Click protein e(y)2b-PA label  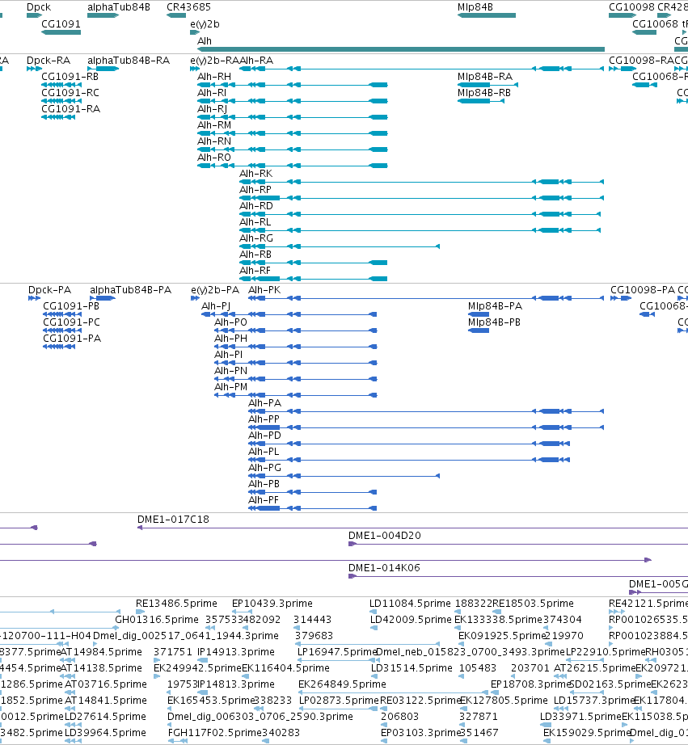[215, 290]
